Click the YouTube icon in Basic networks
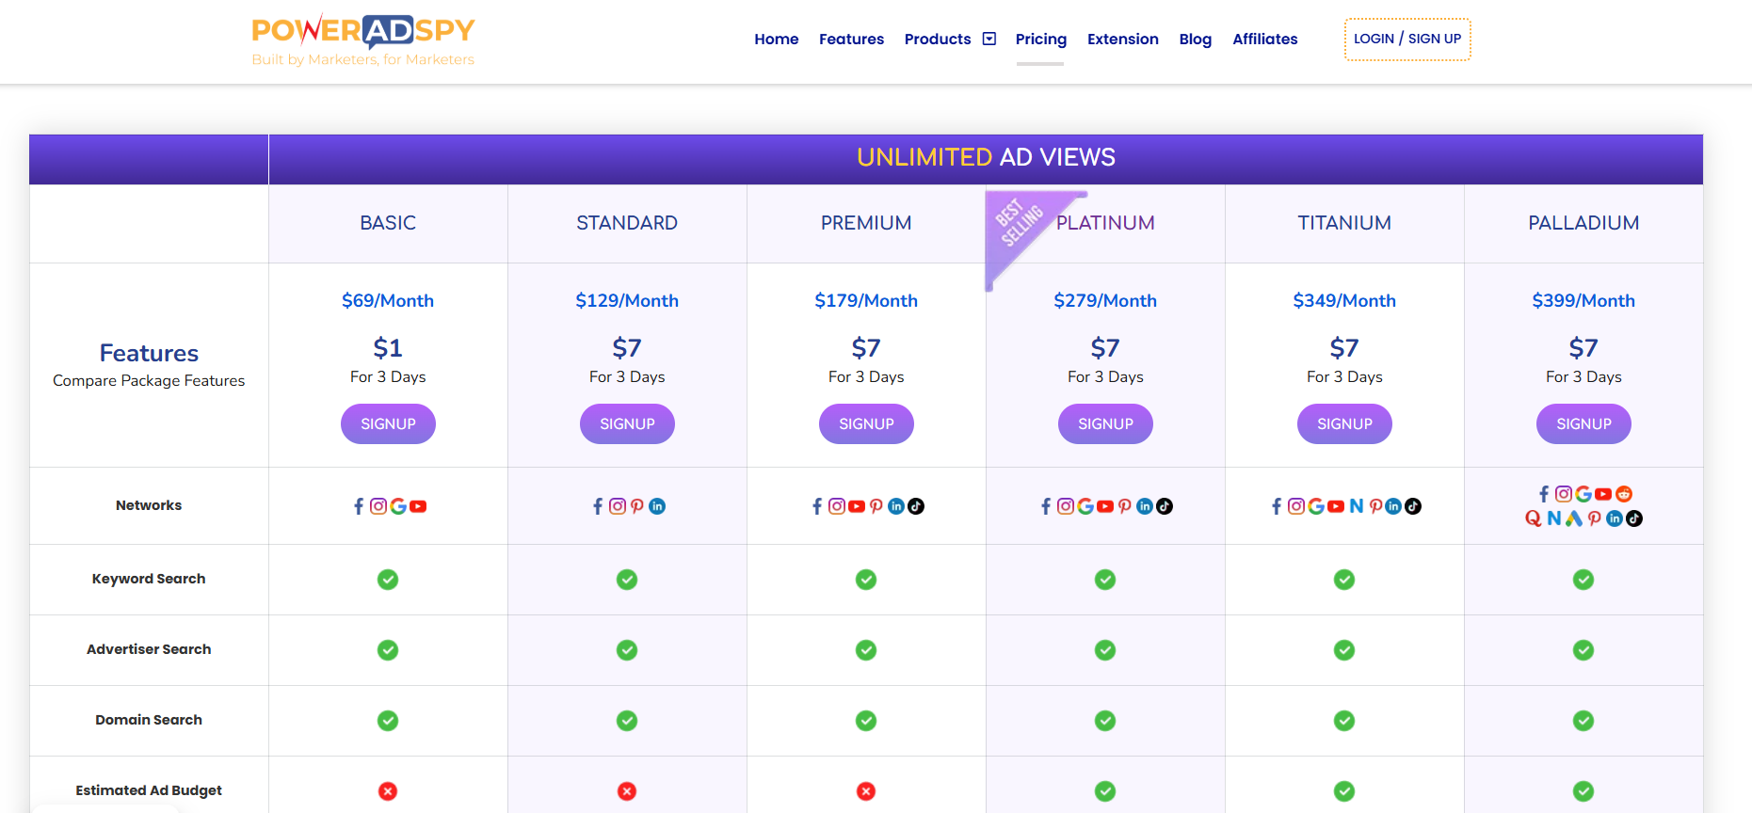 pyautogui.click(x=418, y=506)
